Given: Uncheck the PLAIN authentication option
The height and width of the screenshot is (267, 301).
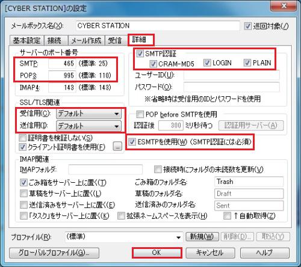Looking at the screenshot, I should (x=247, y=63).
